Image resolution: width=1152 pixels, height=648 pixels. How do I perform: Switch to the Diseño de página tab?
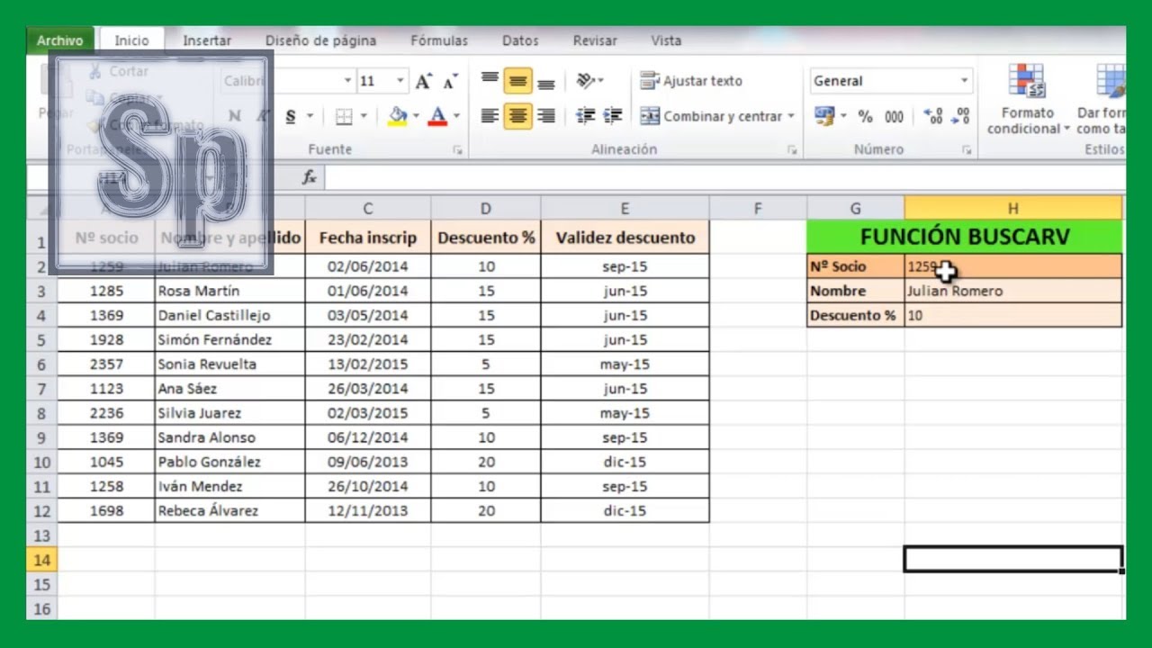[320, 40]
